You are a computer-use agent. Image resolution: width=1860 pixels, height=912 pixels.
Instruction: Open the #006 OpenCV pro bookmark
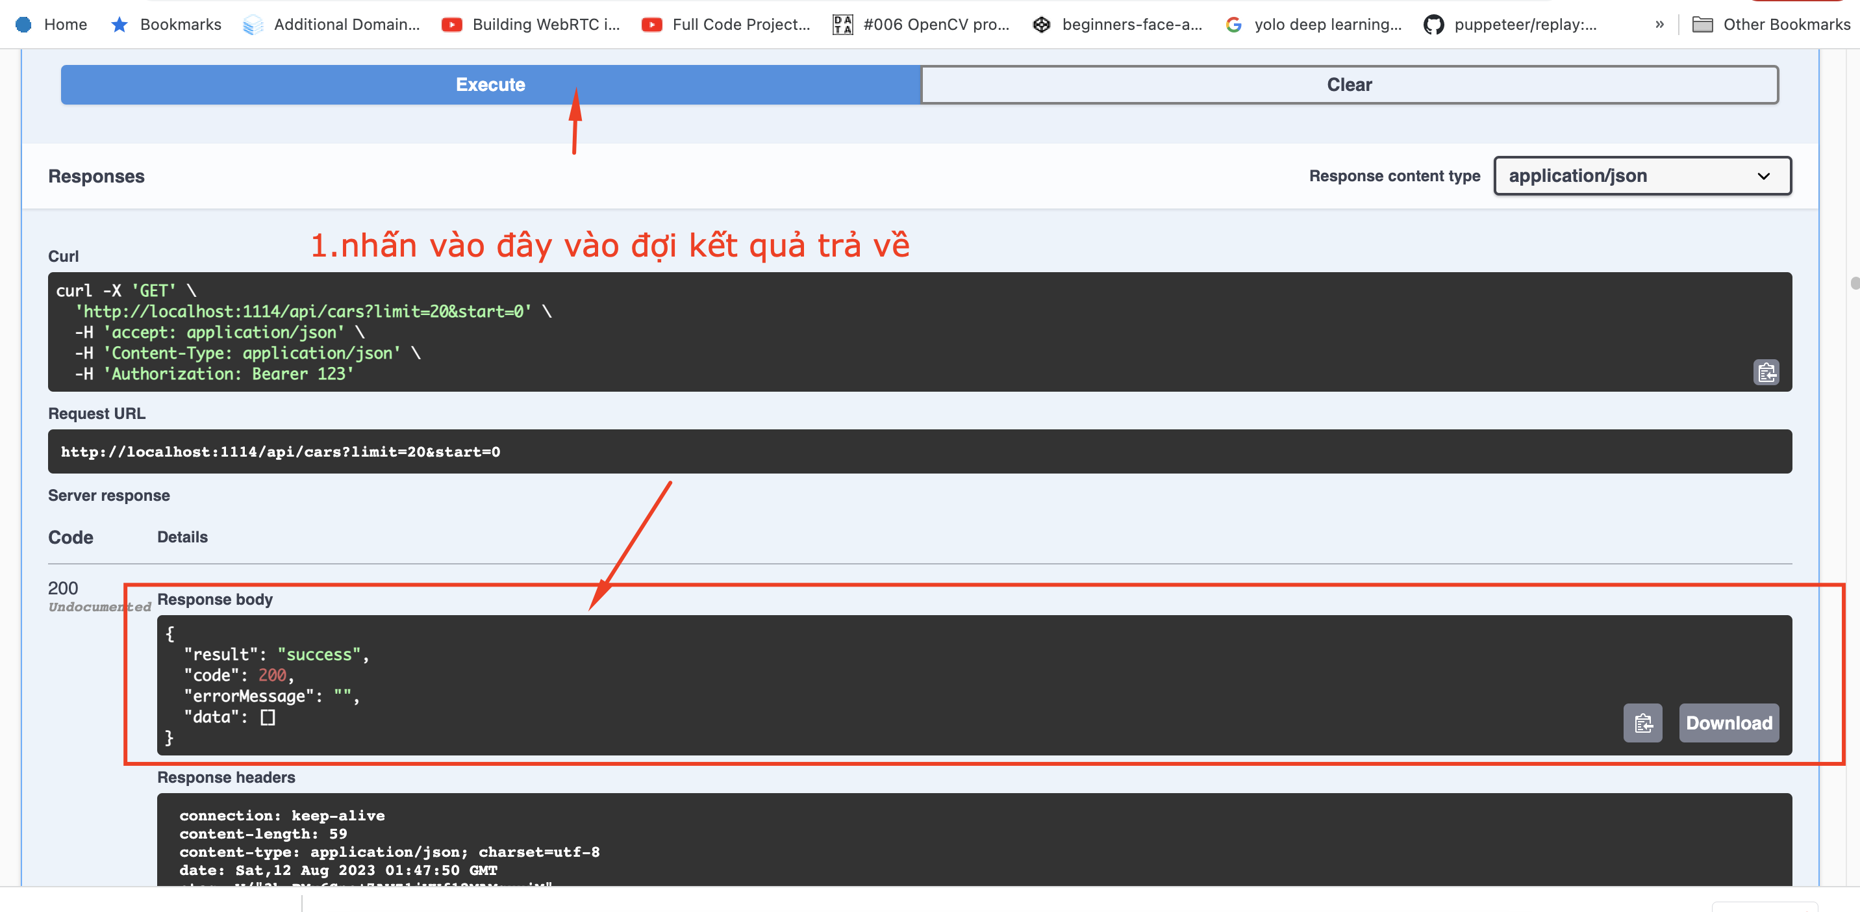tap(922, 25)
